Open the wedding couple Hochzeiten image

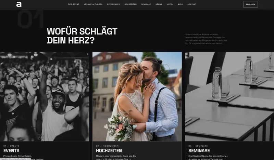point(137,96)
